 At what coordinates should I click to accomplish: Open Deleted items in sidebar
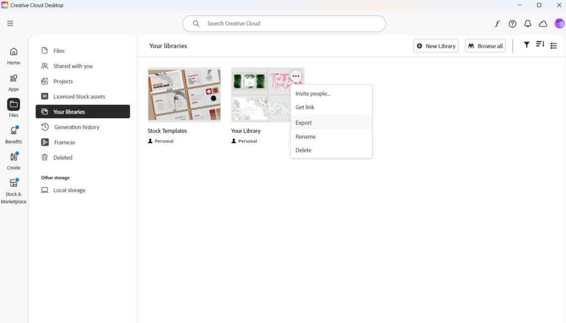83,157
